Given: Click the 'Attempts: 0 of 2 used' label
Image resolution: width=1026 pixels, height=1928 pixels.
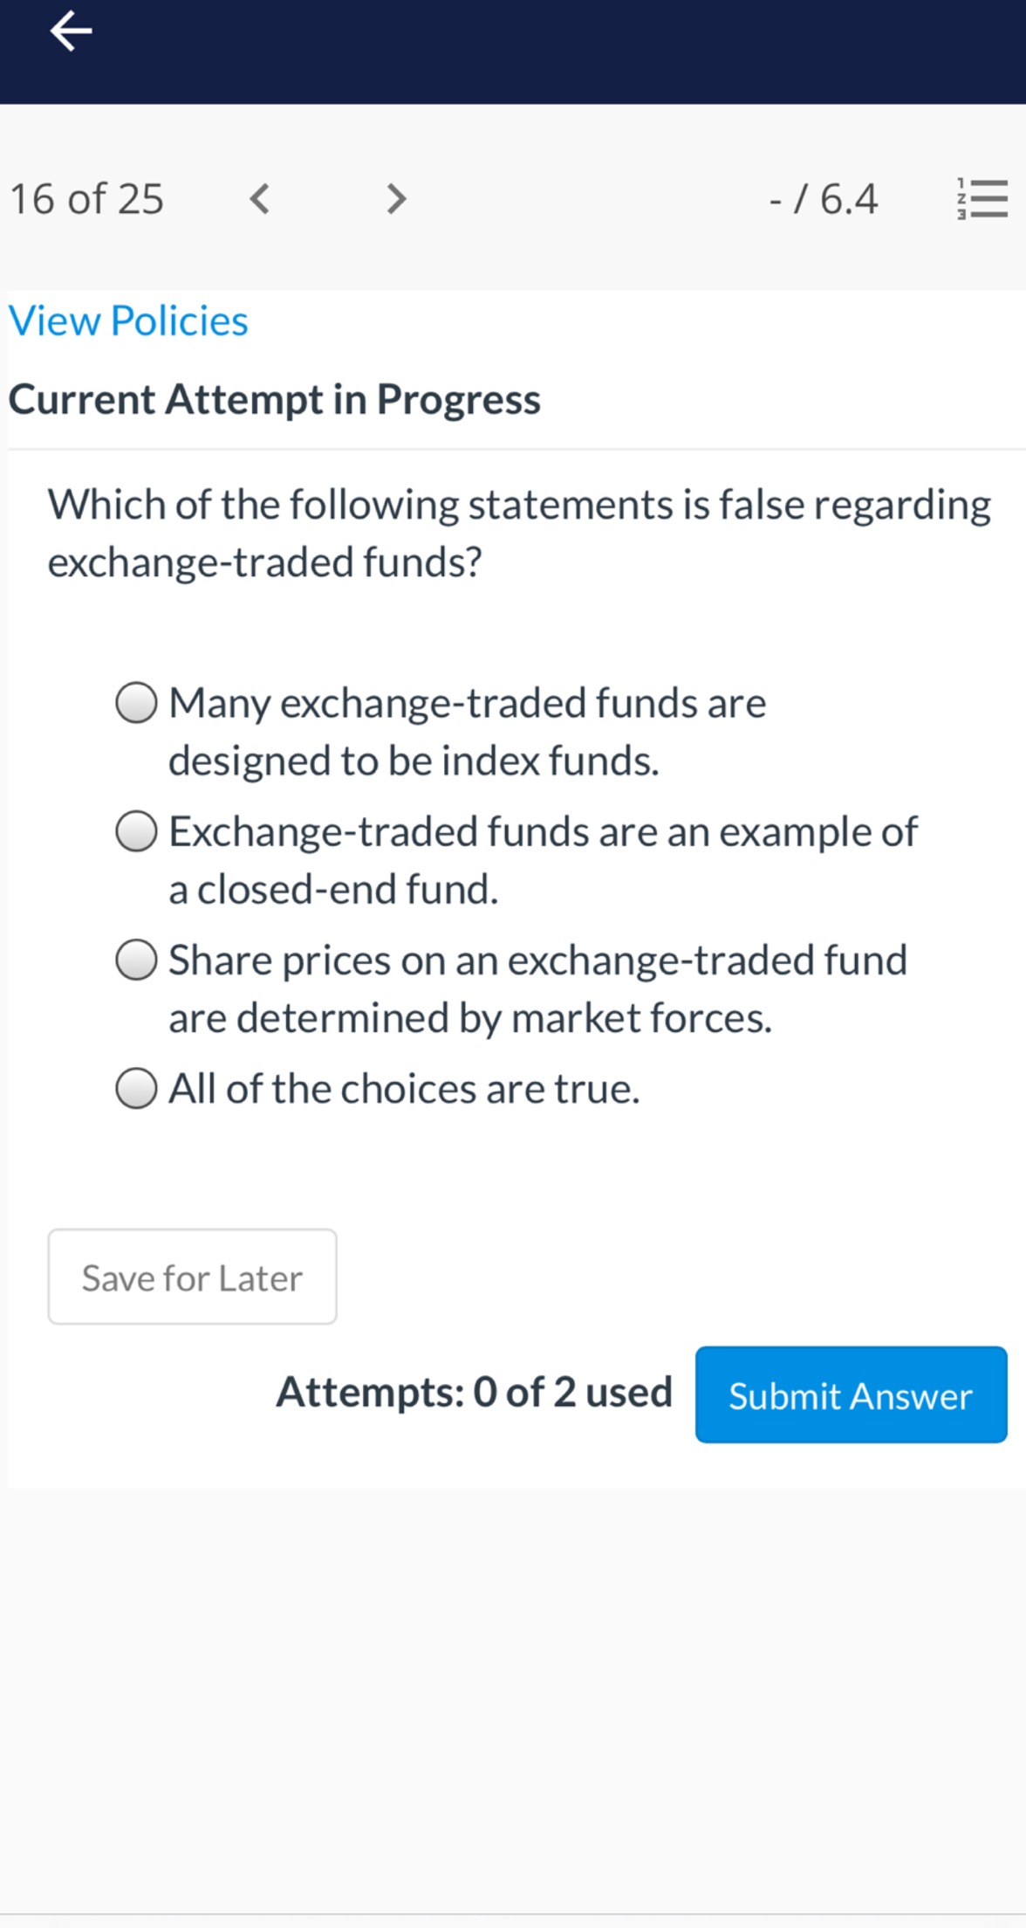Looking at the screenshot, I should [473, 1393].
